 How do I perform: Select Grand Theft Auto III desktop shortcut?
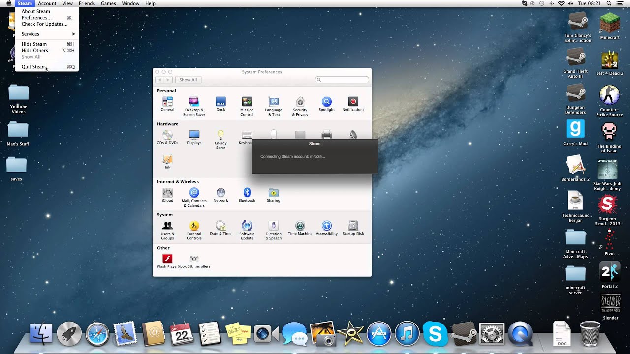(x=575, y=63)
